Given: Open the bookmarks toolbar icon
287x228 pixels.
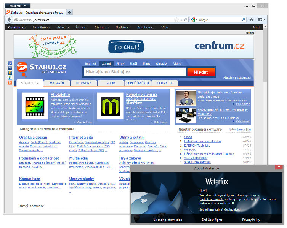Looking at the screenshot, I should [260, 19].
